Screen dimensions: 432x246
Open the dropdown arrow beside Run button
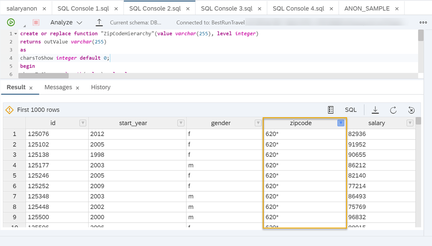[24, 26]
